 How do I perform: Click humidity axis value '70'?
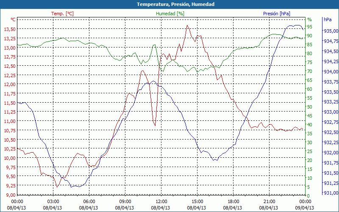tap(310, 71)
